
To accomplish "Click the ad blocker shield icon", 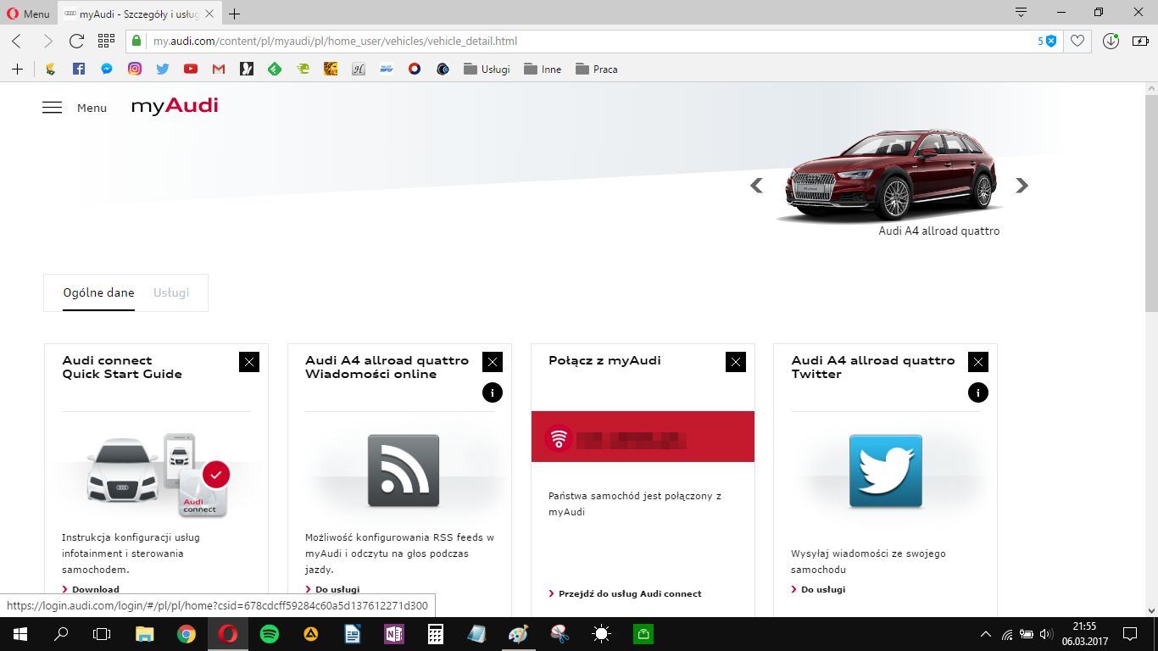I will click(x=1051, y=41).
